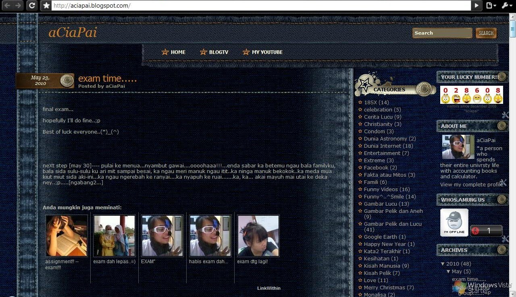The width and height of the screenshot is (516, 297).
Task: Open the post title 'exam time.....'
Action: tap(107, 78)
